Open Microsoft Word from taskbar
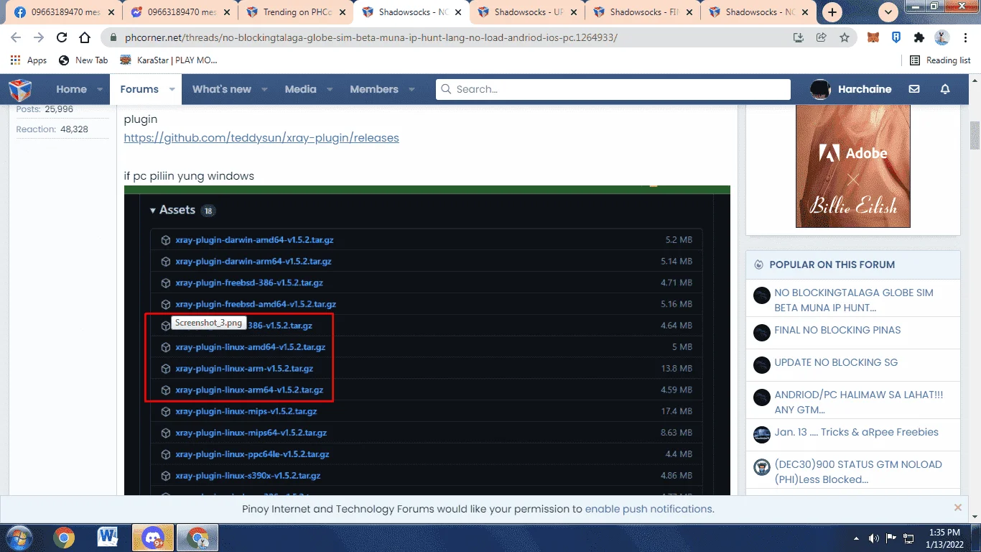 coord(108,538)
